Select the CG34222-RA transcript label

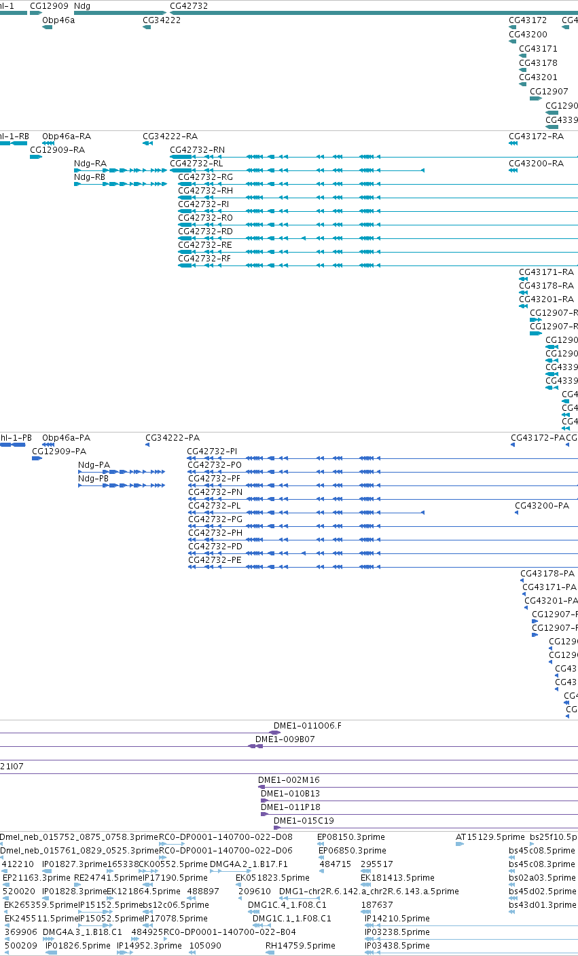coord(170,136)
